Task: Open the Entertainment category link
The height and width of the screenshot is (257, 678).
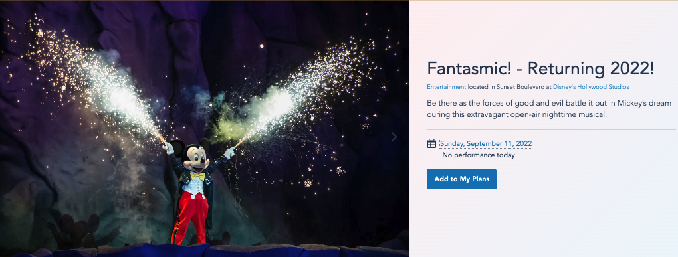Action: [x=446, y=87]
